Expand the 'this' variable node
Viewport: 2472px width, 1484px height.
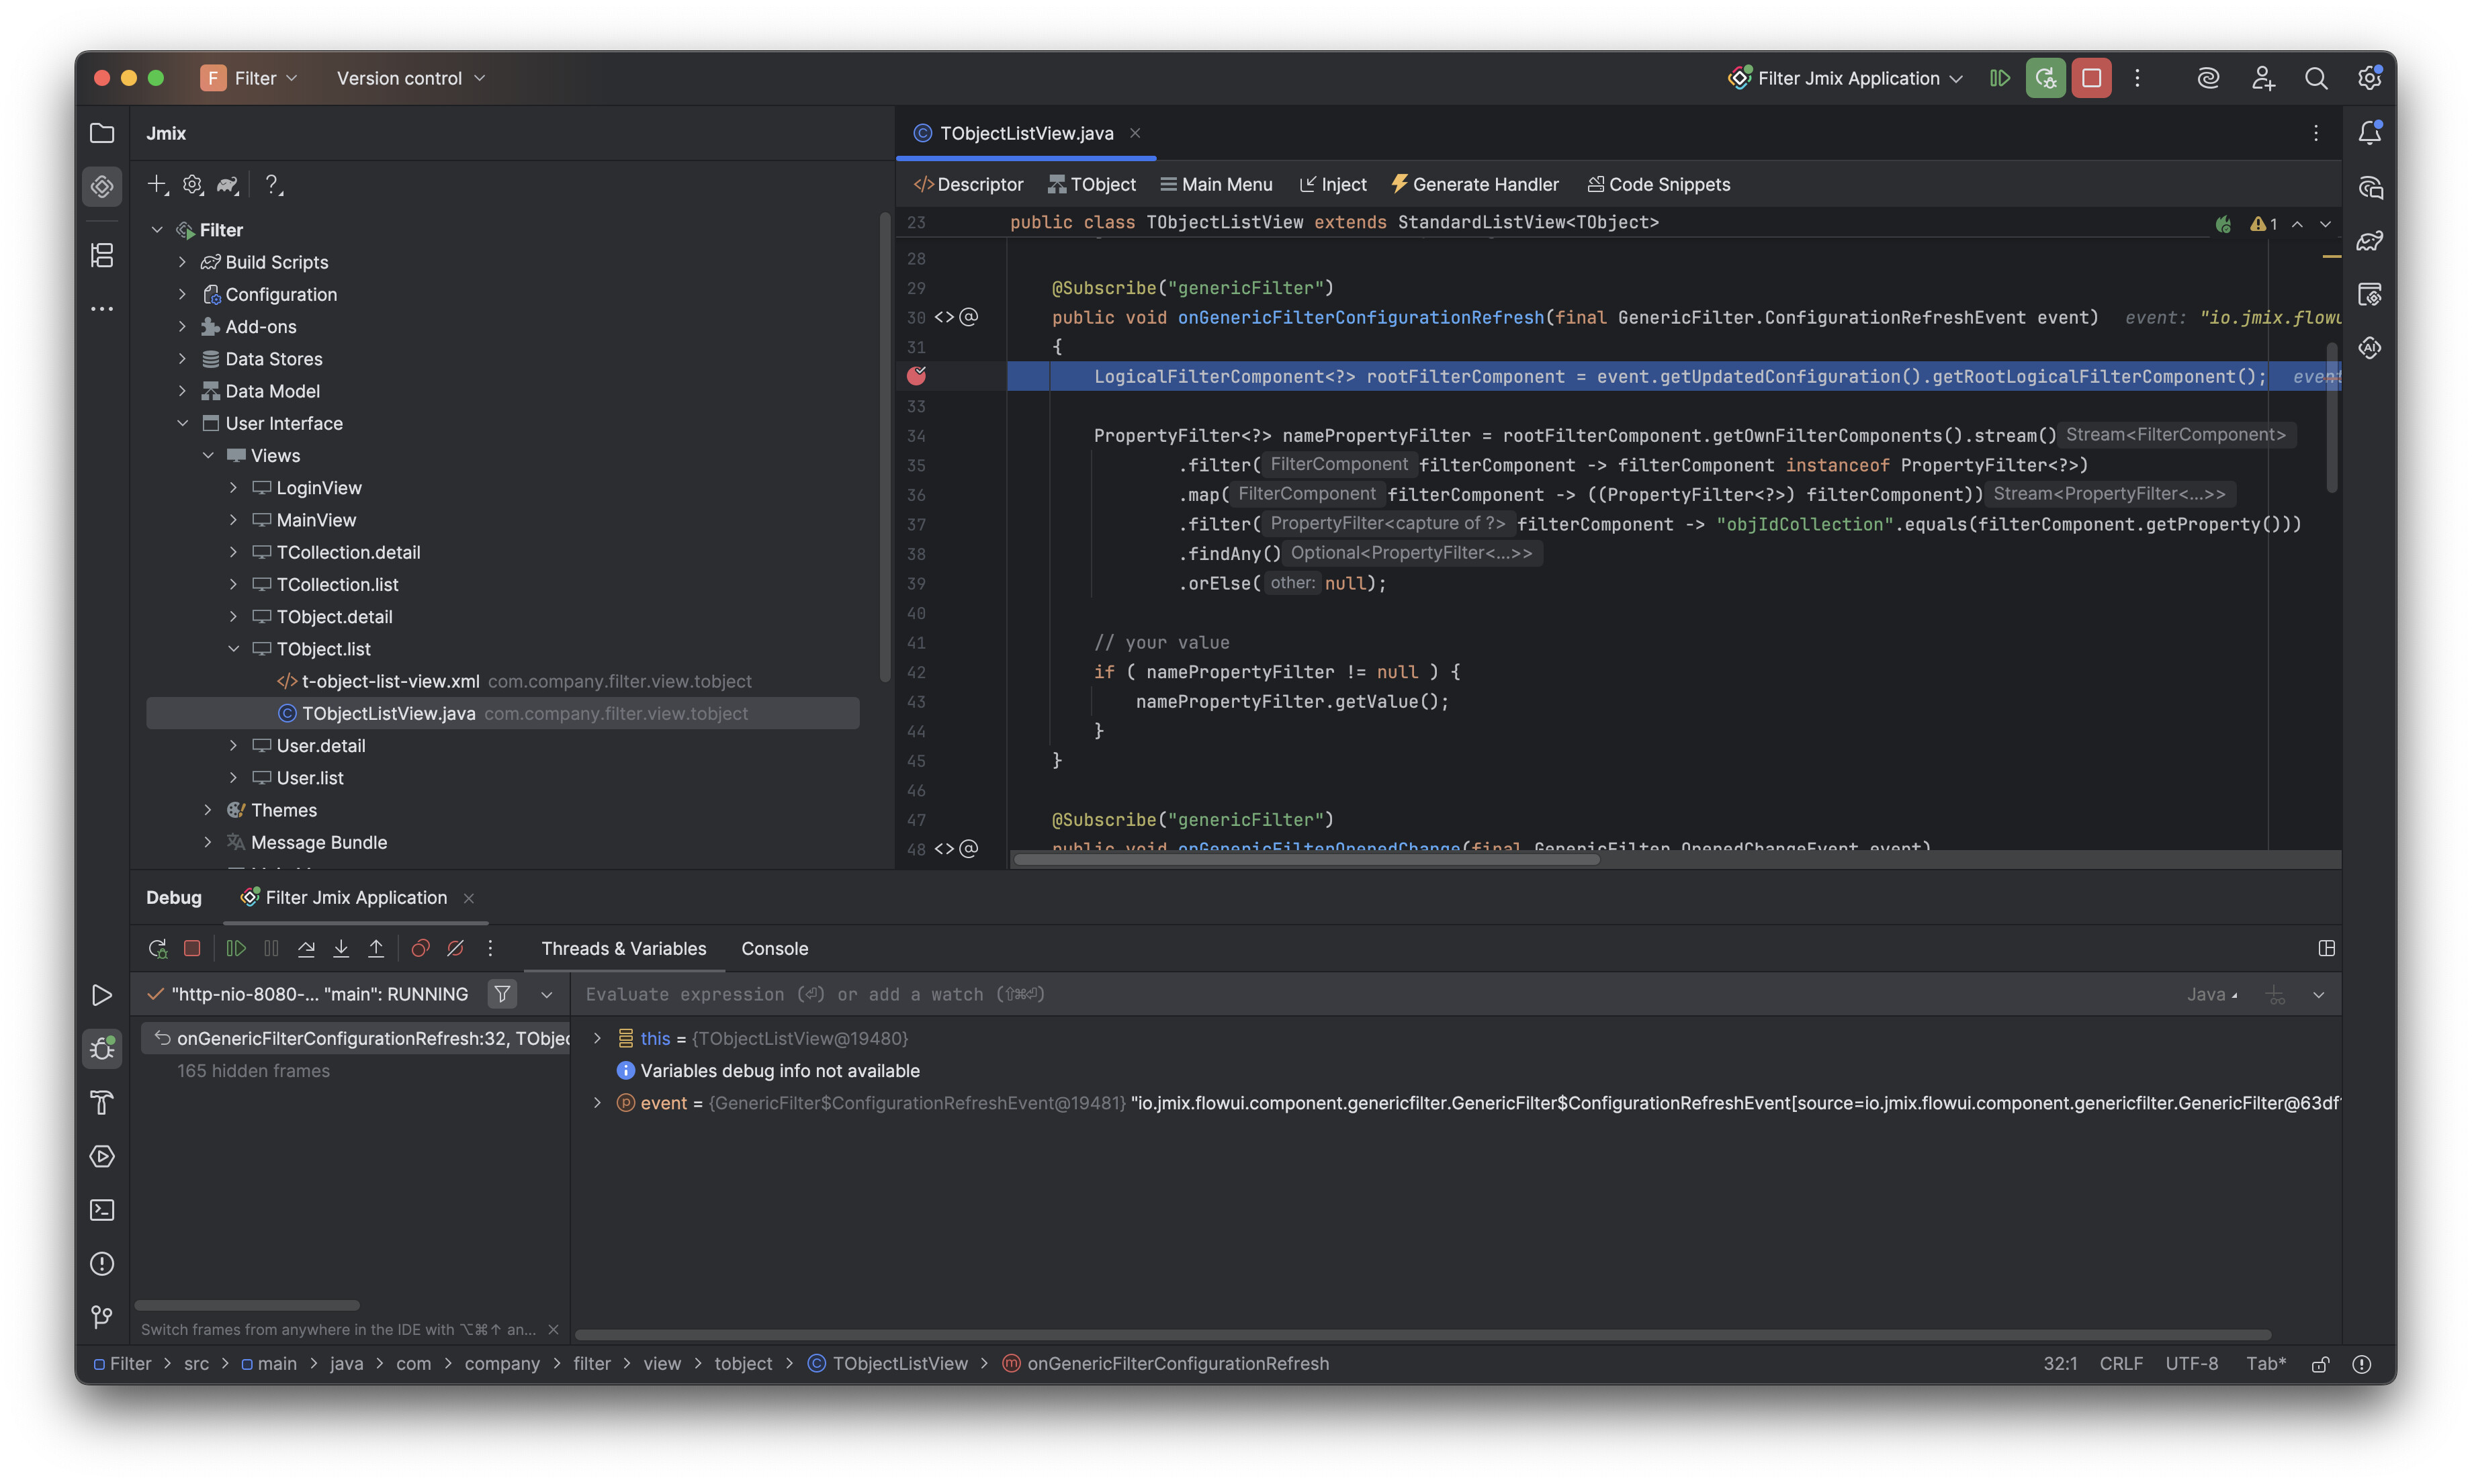[x=597, y=1038]
